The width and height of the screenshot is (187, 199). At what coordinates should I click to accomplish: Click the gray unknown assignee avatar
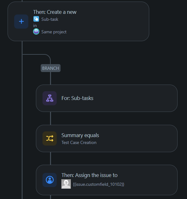click(x=66, y=184)
